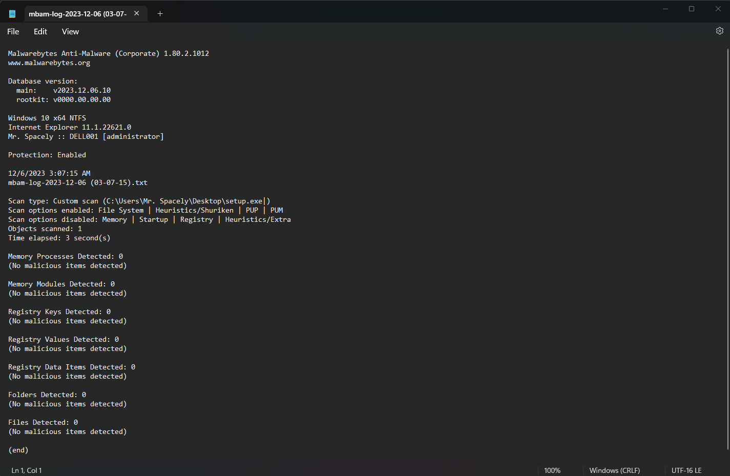The height and width of the screenshot is (476, 730).
Task: Add a new tab with plus button
Action: pyautogui.click(x=160, y=14)
